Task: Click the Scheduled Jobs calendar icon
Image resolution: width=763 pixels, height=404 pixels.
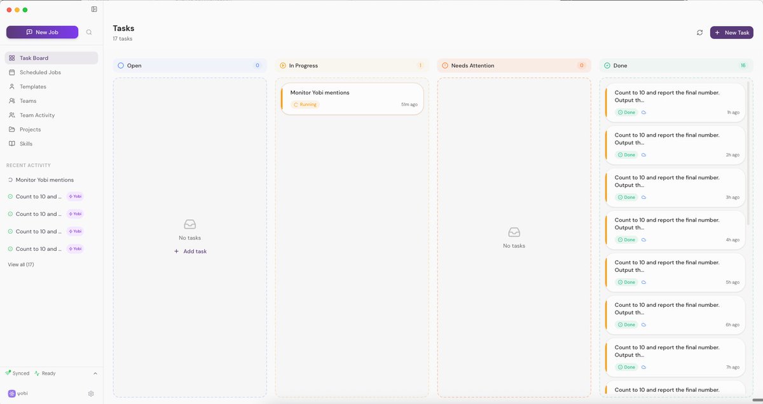Action: point(12,72)
